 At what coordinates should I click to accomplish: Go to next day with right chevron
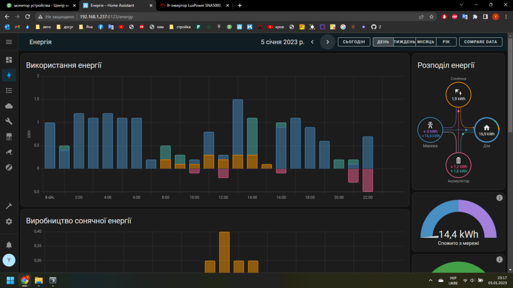tap(328, 42)
